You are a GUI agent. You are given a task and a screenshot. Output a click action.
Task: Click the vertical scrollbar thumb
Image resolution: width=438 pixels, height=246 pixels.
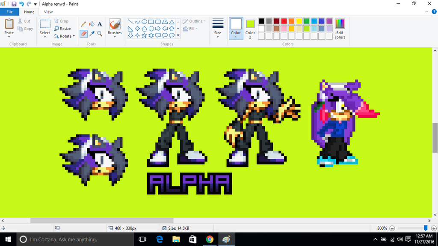435,138
